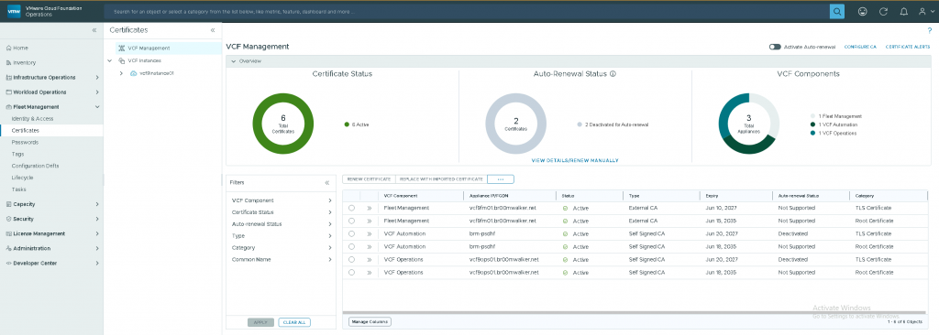
Task: Click REPLACE WITH IMPORTED CERTIFICATE button
Action: pyautogui.click(x=441, y=178)
